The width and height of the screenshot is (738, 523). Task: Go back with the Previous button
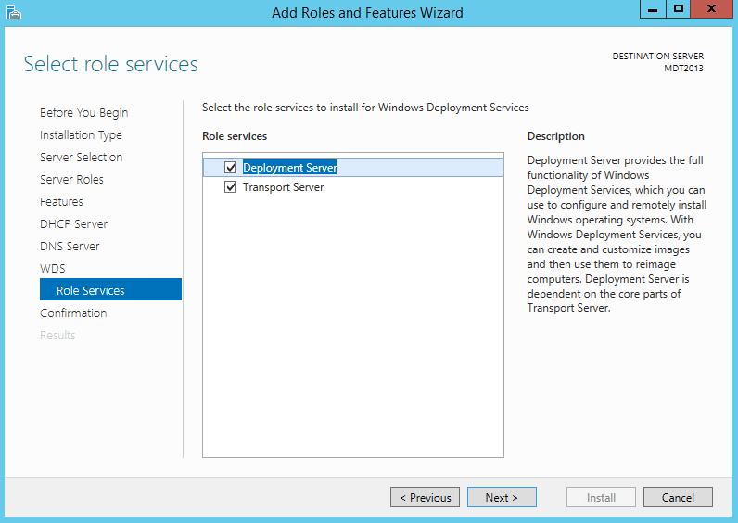click(x=425, y=497)
